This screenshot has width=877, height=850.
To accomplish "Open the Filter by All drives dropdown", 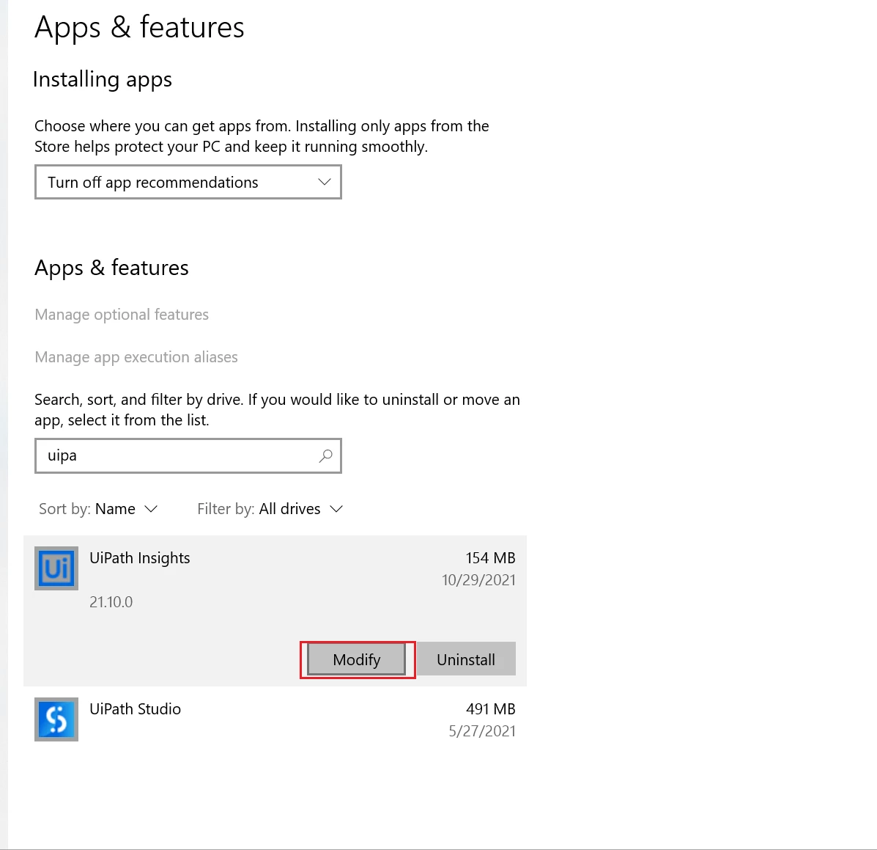I will click(x=270, y=509).
